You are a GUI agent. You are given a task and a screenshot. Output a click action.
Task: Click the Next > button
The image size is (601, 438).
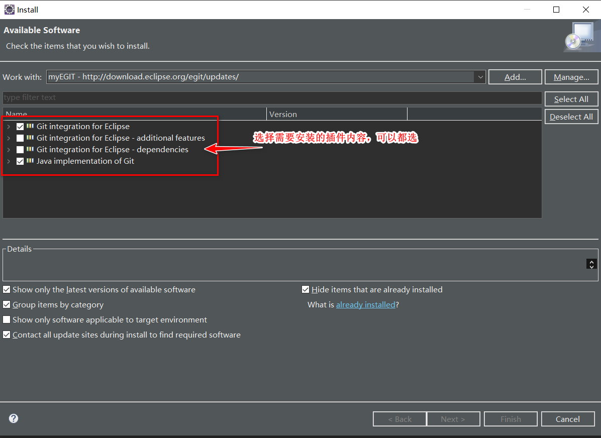pos(453,419)
